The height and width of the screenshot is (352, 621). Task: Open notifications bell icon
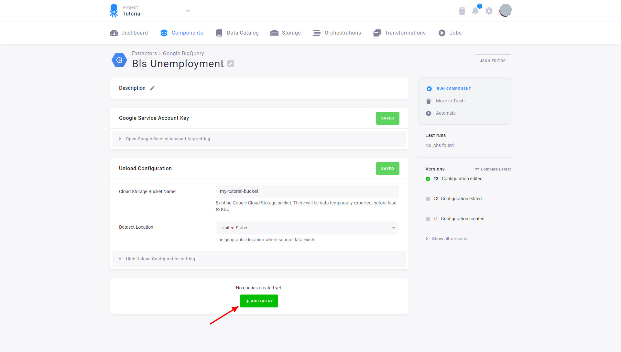pyautogui.click(x=475, y=11)
